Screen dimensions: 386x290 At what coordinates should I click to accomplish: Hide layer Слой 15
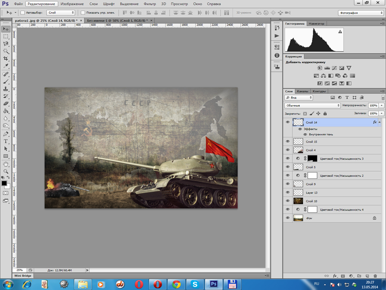point(288,141)
